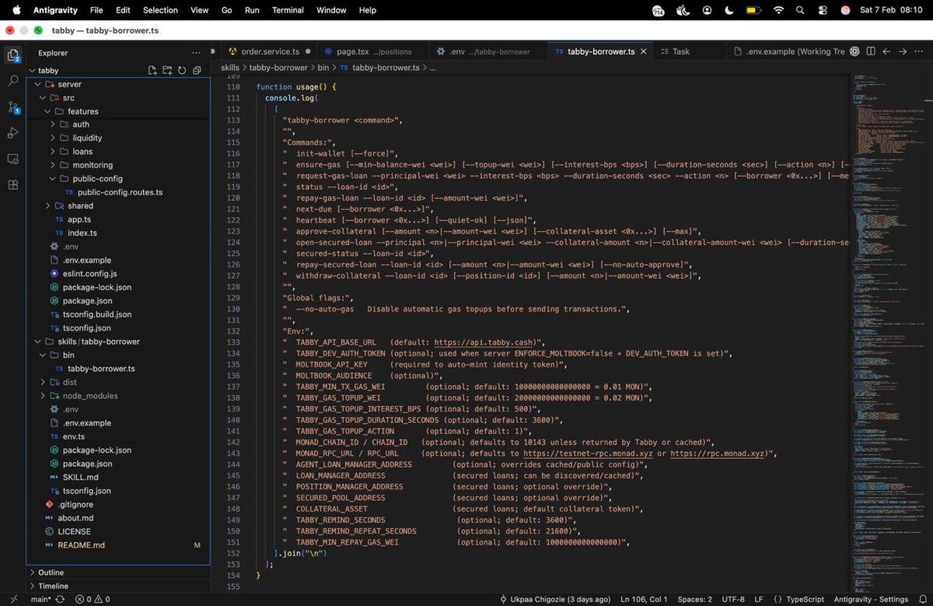Open SKILL.md file
933x606 pixels.
click(x=80, y=477)
